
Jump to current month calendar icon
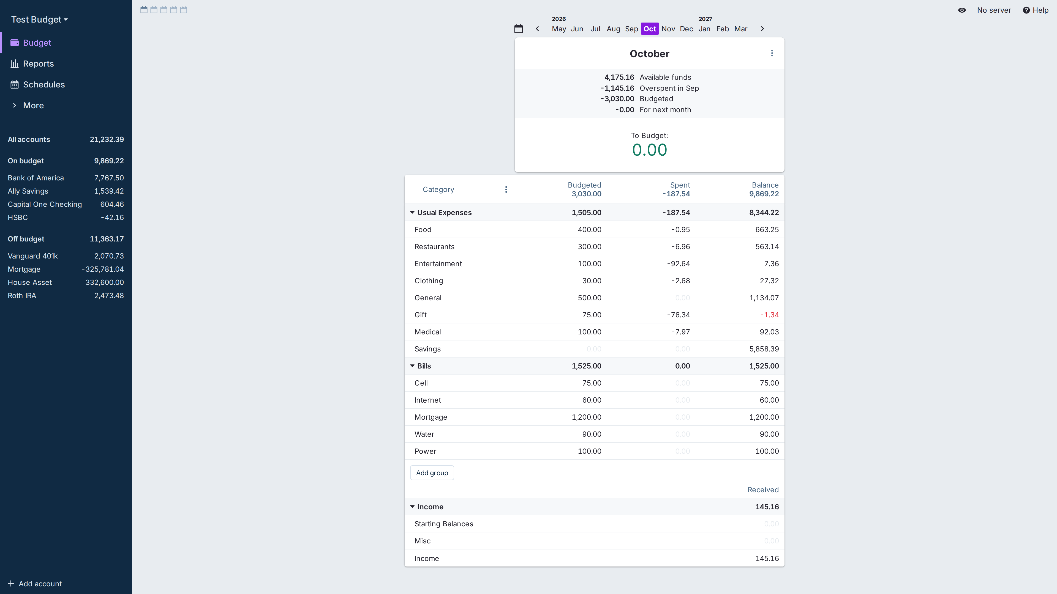519,29
